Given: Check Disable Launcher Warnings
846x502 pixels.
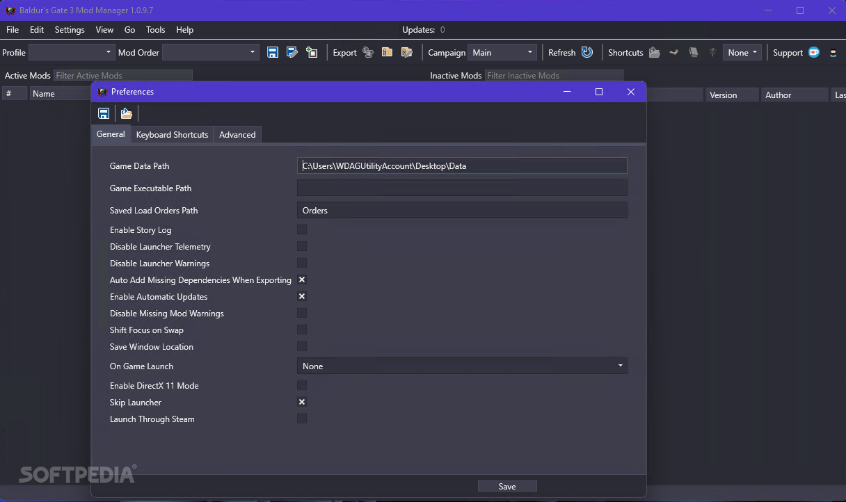Looking at the screenshot, I should 302,263.
